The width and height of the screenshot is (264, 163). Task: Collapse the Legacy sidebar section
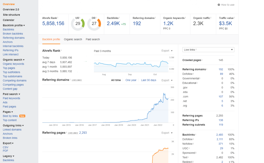(x=9, y=156)
